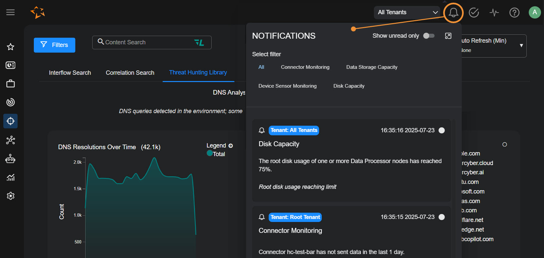This screenshot has height=258, width=544.
Task: Toggle Show unread only switch
Action: point(429,36)
